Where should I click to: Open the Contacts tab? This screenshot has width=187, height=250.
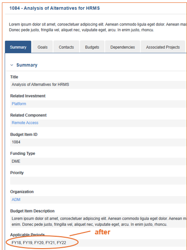tap(66, 47)
